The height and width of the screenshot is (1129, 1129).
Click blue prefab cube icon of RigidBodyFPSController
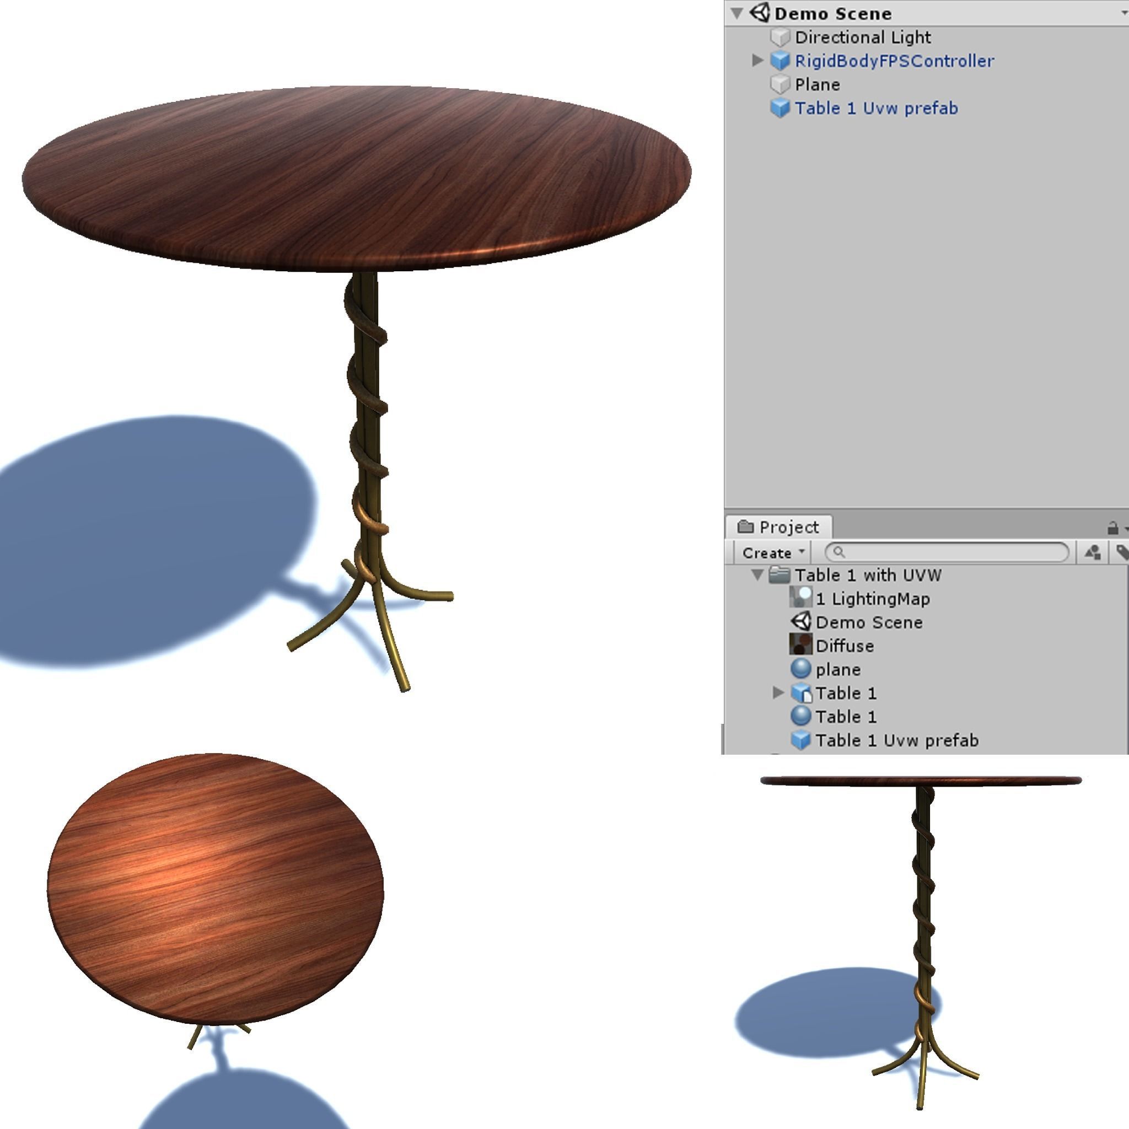[780, 61]
